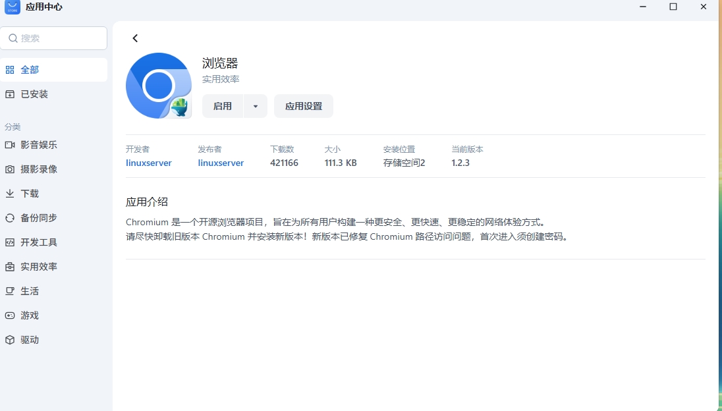This screenshot has width=722, height=411.
Task: Click the App Center store logo icon
Action: (13, 7)
